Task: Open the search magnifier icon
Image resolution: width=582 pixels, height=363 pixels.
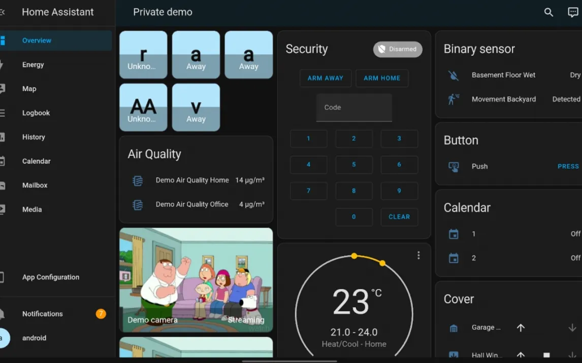Action: 548,12
